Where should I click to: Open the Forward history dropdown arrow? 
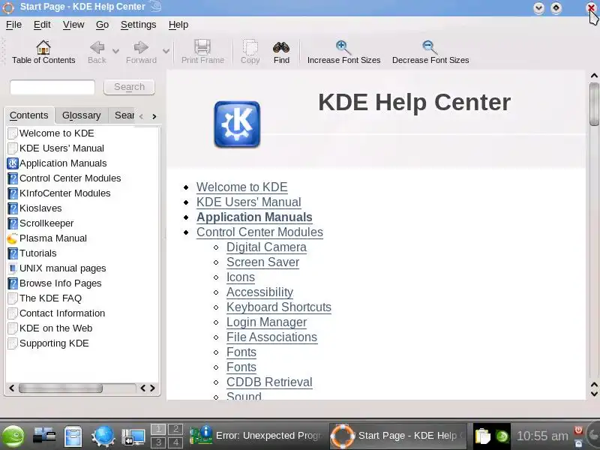pos(166,50)
